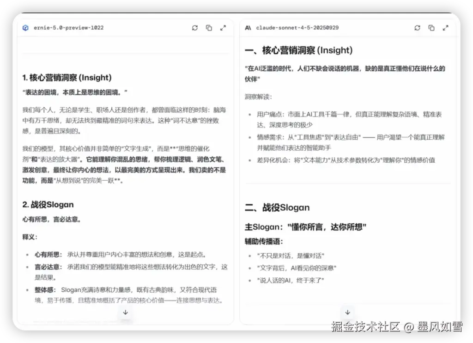Viewport: 473px width, 343px height.
Task: Regenerate the ernie-5.0-preview-1022 response
Action: [x=195, y=28]
